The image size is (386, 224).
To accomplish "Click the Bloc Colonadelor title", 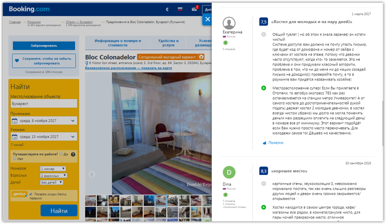I will pos(110,57).
